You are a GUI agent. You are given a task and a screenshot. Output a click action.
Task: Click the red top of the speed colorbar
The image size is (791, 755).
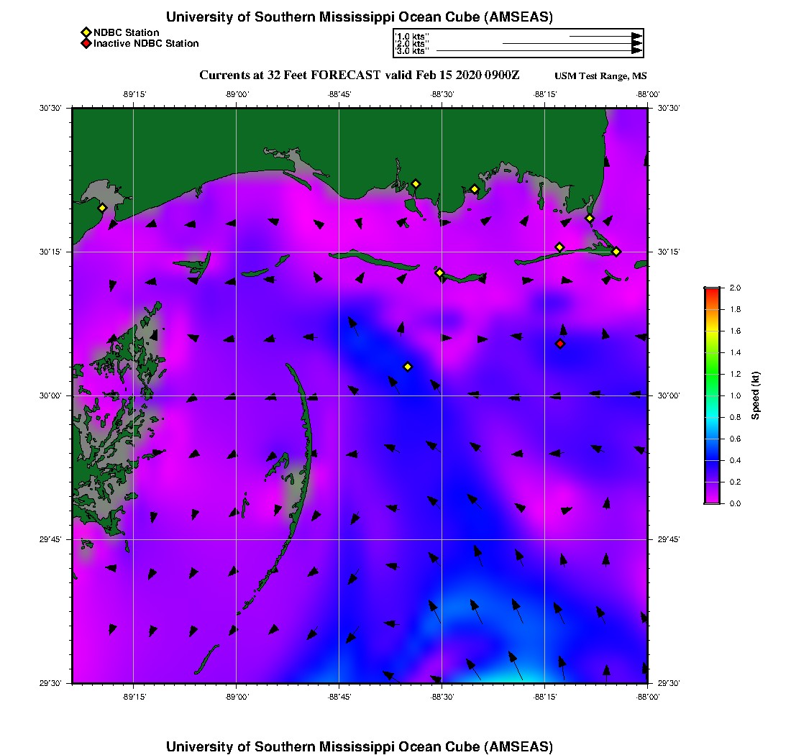[712, 290]
